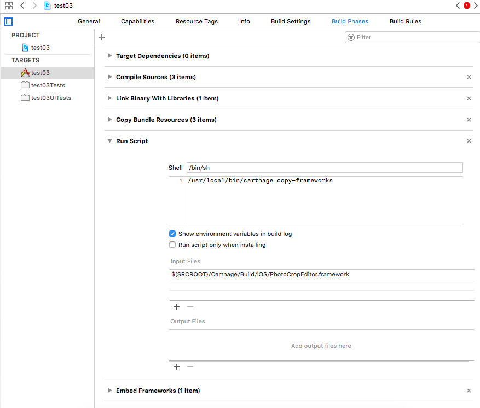The width and height of the screenshot is (480, 408).
Task: Switch to the Build Settings tab
Action: coord(291,21)
